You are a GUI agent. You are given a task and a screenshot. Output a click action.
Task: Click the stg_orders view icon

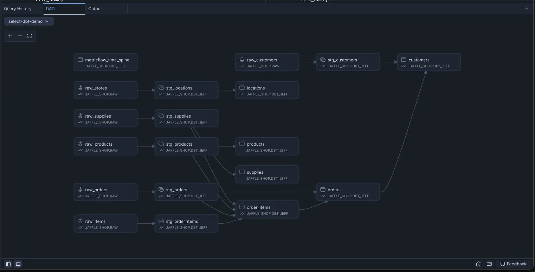(x=161, y=190)
